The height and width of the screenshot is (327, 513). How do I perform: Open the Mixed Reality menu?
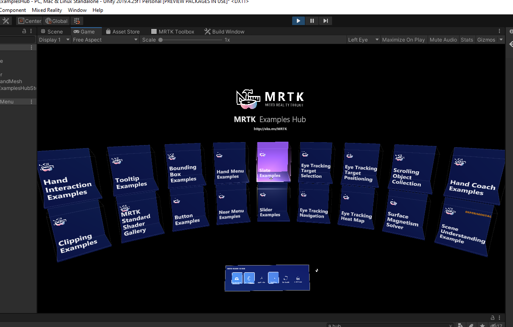[x=47, y=10]
